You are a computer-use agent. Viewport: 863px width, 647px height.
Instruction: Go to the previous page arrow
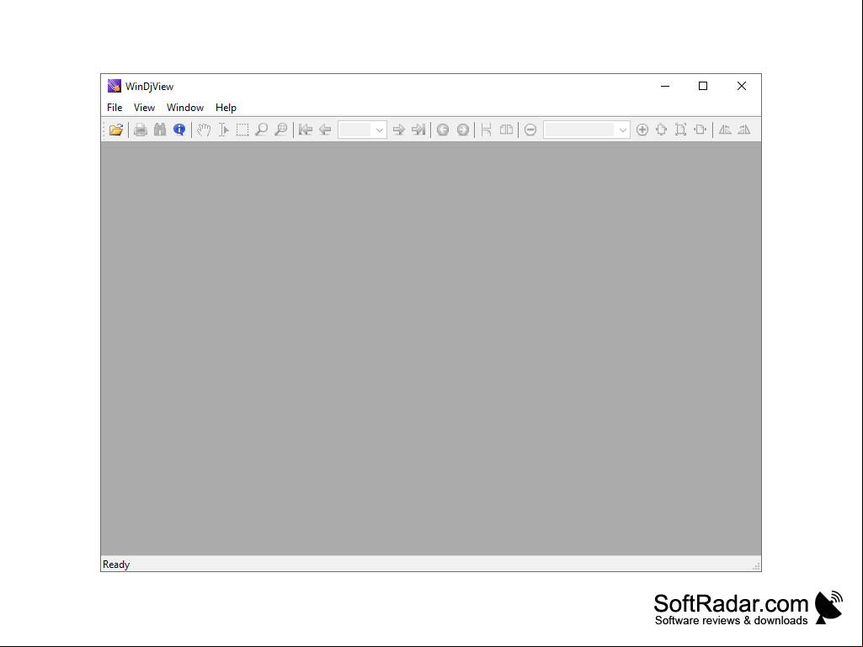click(325, 130)
